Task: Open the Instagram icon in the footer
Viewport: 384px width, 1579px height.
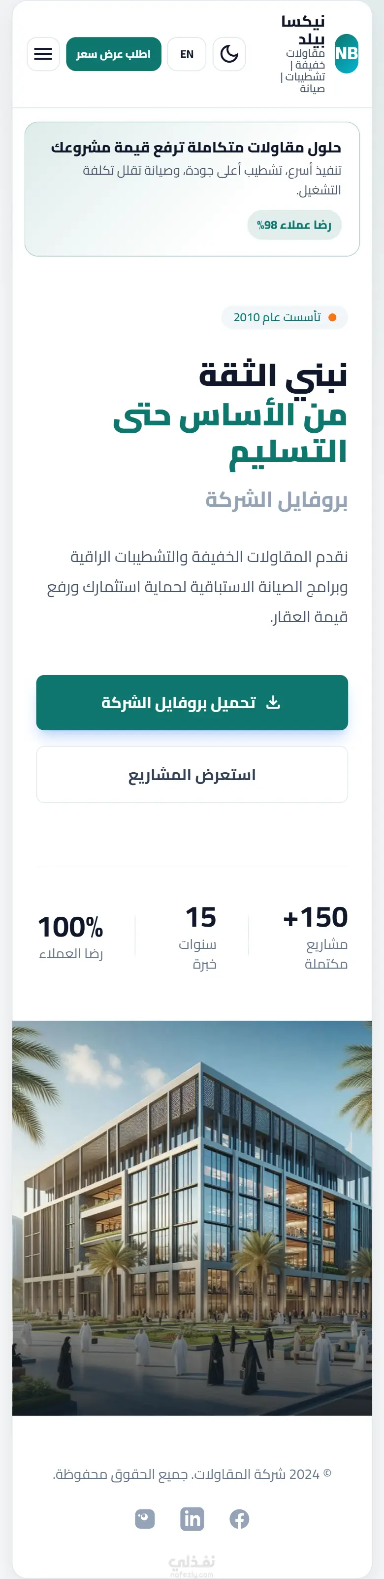Action: click(145, 1518)
